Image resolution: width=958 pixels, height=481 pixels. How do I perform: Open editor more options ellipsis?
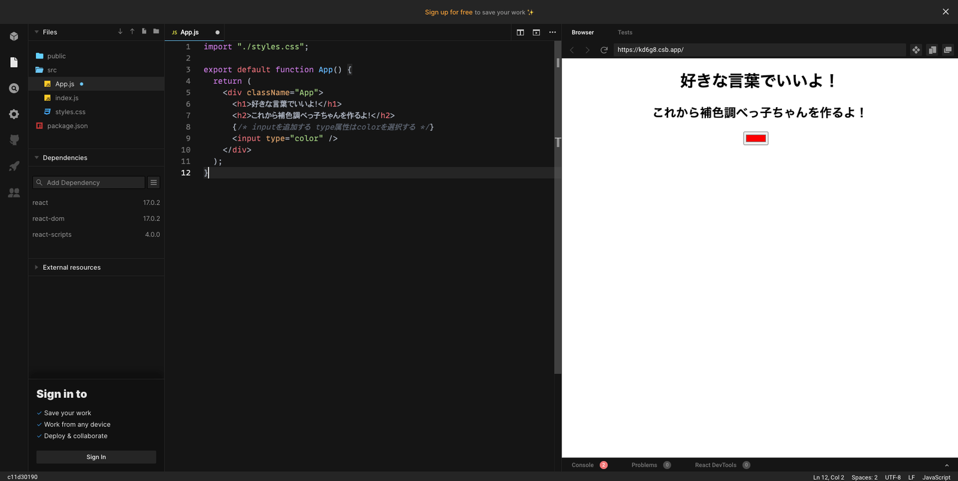553,32
